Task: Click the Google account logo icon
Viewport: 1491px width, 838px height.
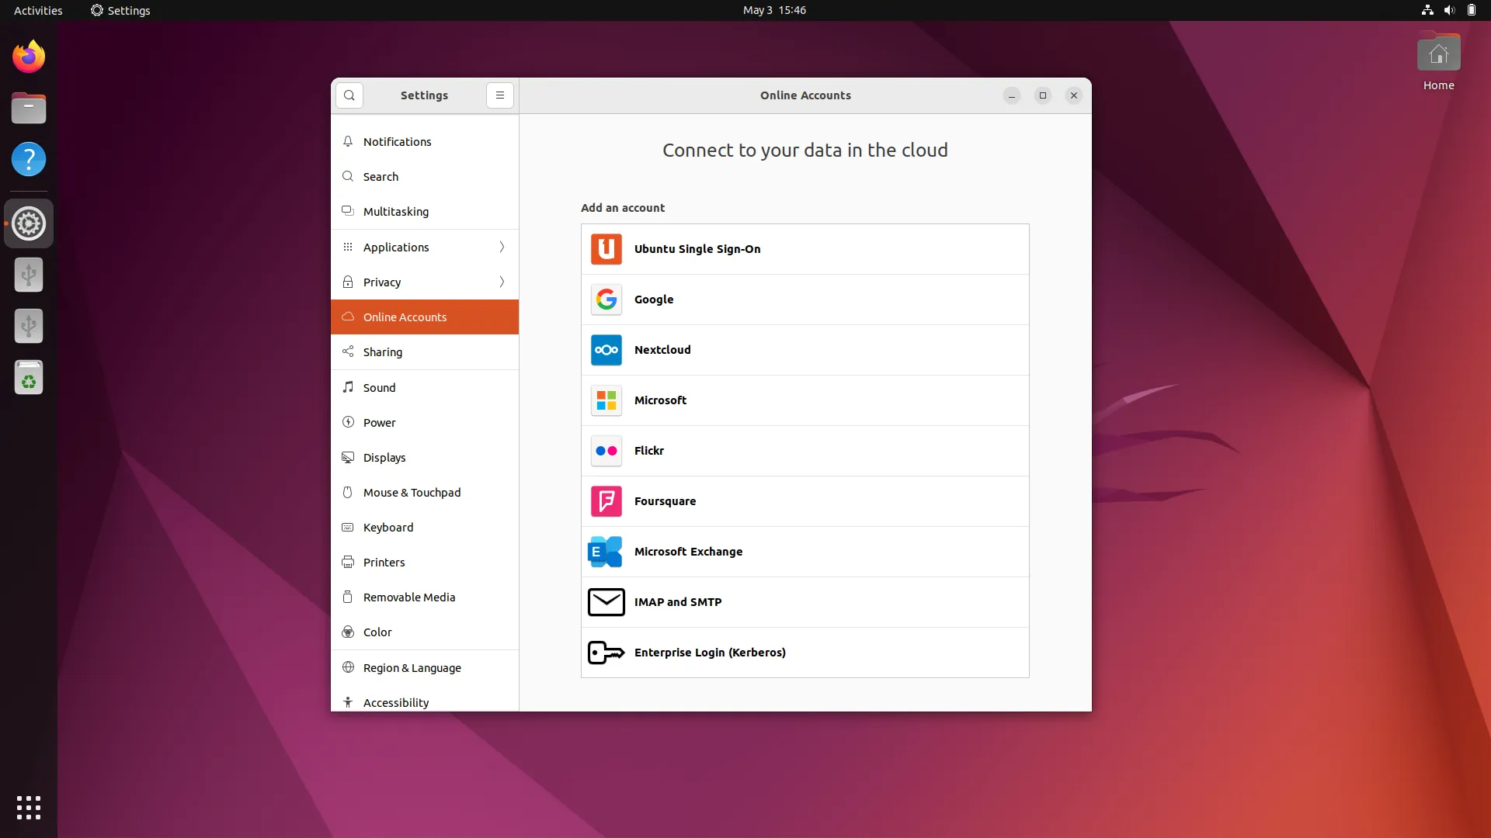Action: [x=606, y=300]
